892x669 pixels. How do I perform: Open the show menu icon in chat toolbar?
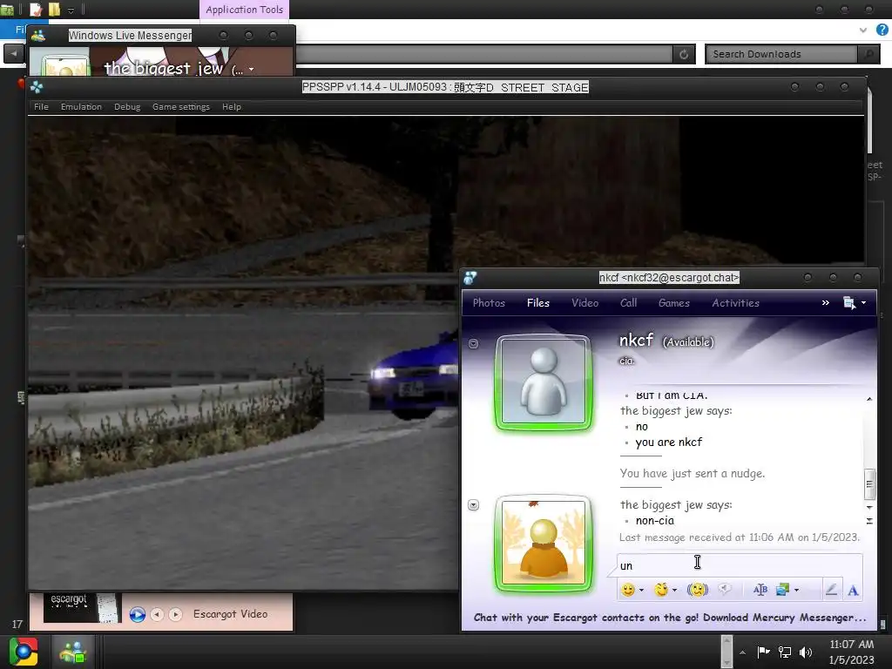pyautogui.click(x=848, y=303)
